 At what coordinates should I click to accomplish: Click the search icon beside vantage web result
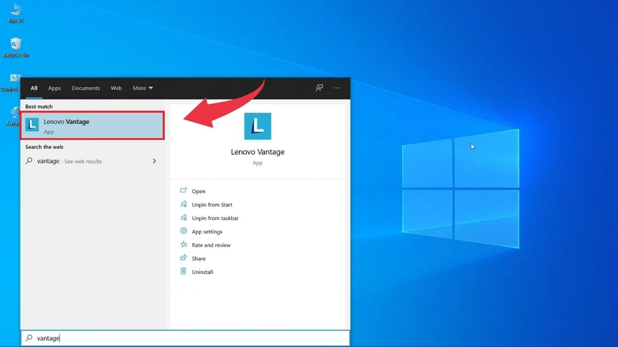coord(29,161)
